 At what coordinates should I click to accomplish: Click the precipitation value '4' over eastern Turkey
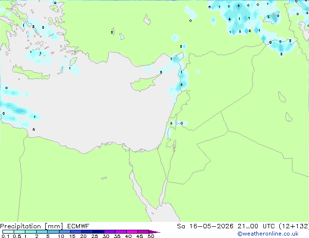(230, 19)
